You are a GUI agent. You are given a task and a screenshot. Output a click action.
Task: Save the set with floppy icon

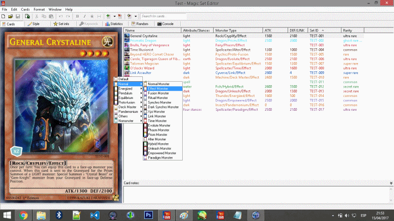point(18,16)
